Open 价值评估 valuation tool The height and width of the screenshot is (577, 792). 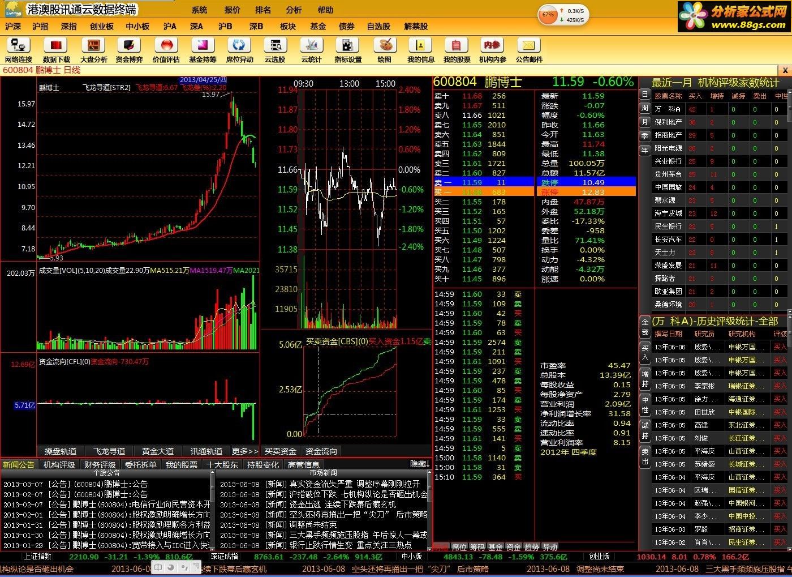pyautogui.click(x=166, y=50)
